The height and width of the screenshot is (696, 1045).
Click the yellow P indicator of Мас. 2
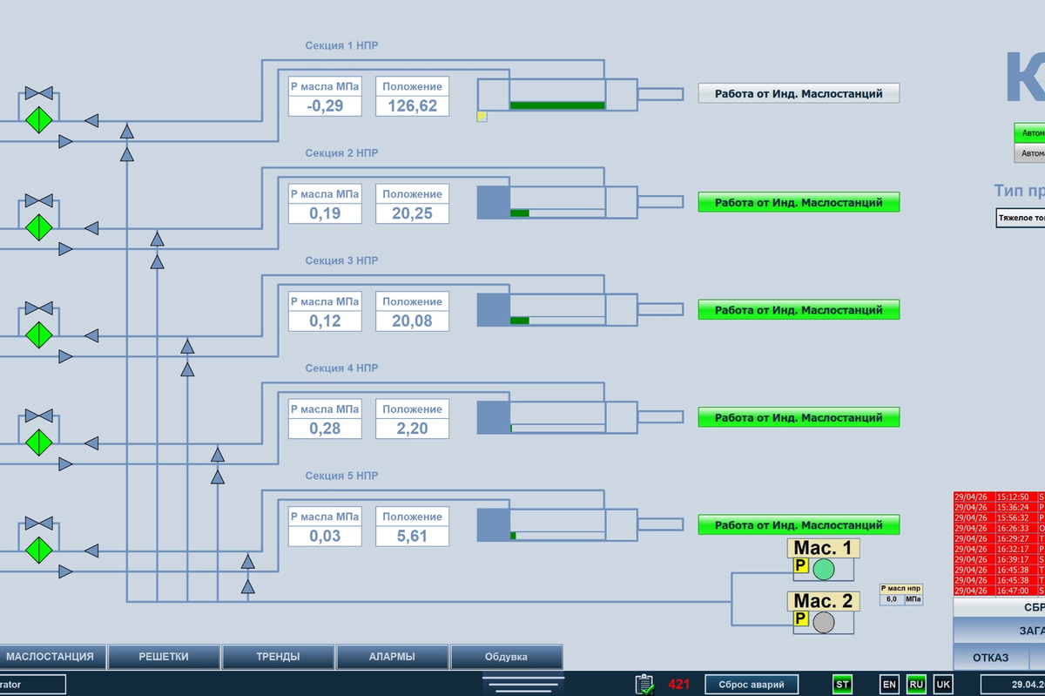pos(801,618)
